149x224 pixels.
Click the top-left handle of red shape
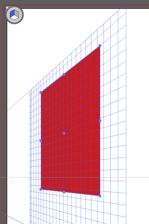[x=41, y=92]
